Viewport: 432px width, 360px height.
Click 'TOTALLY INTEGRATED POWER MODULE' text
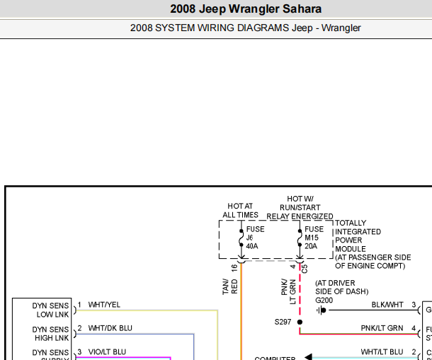(358, 236)
